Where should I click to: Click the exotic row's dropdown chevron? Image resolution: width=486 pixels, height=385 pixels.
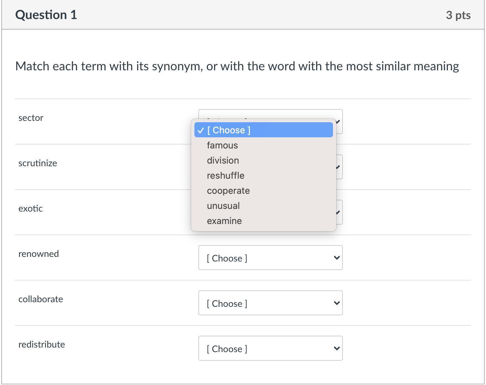click(x=339, y=212)
